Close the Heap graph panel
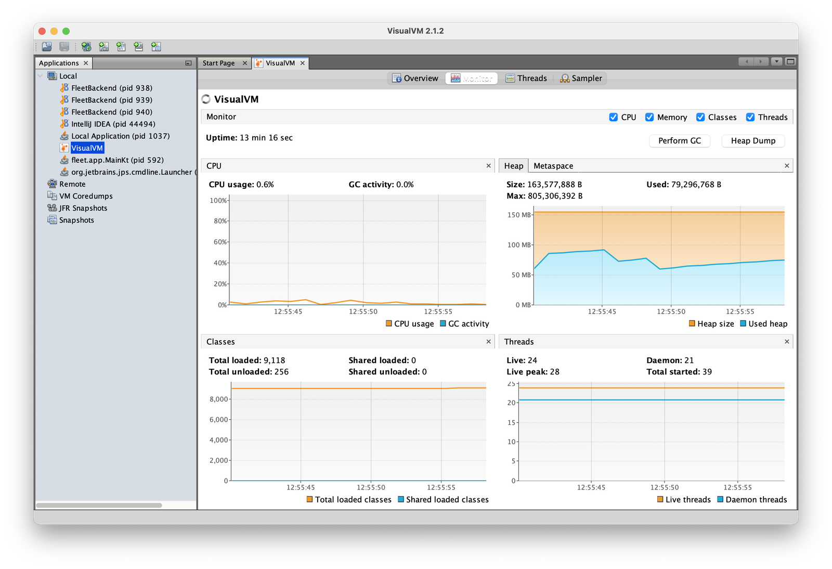The width and height of the screenshot is (832, 569). coord(787,166)
